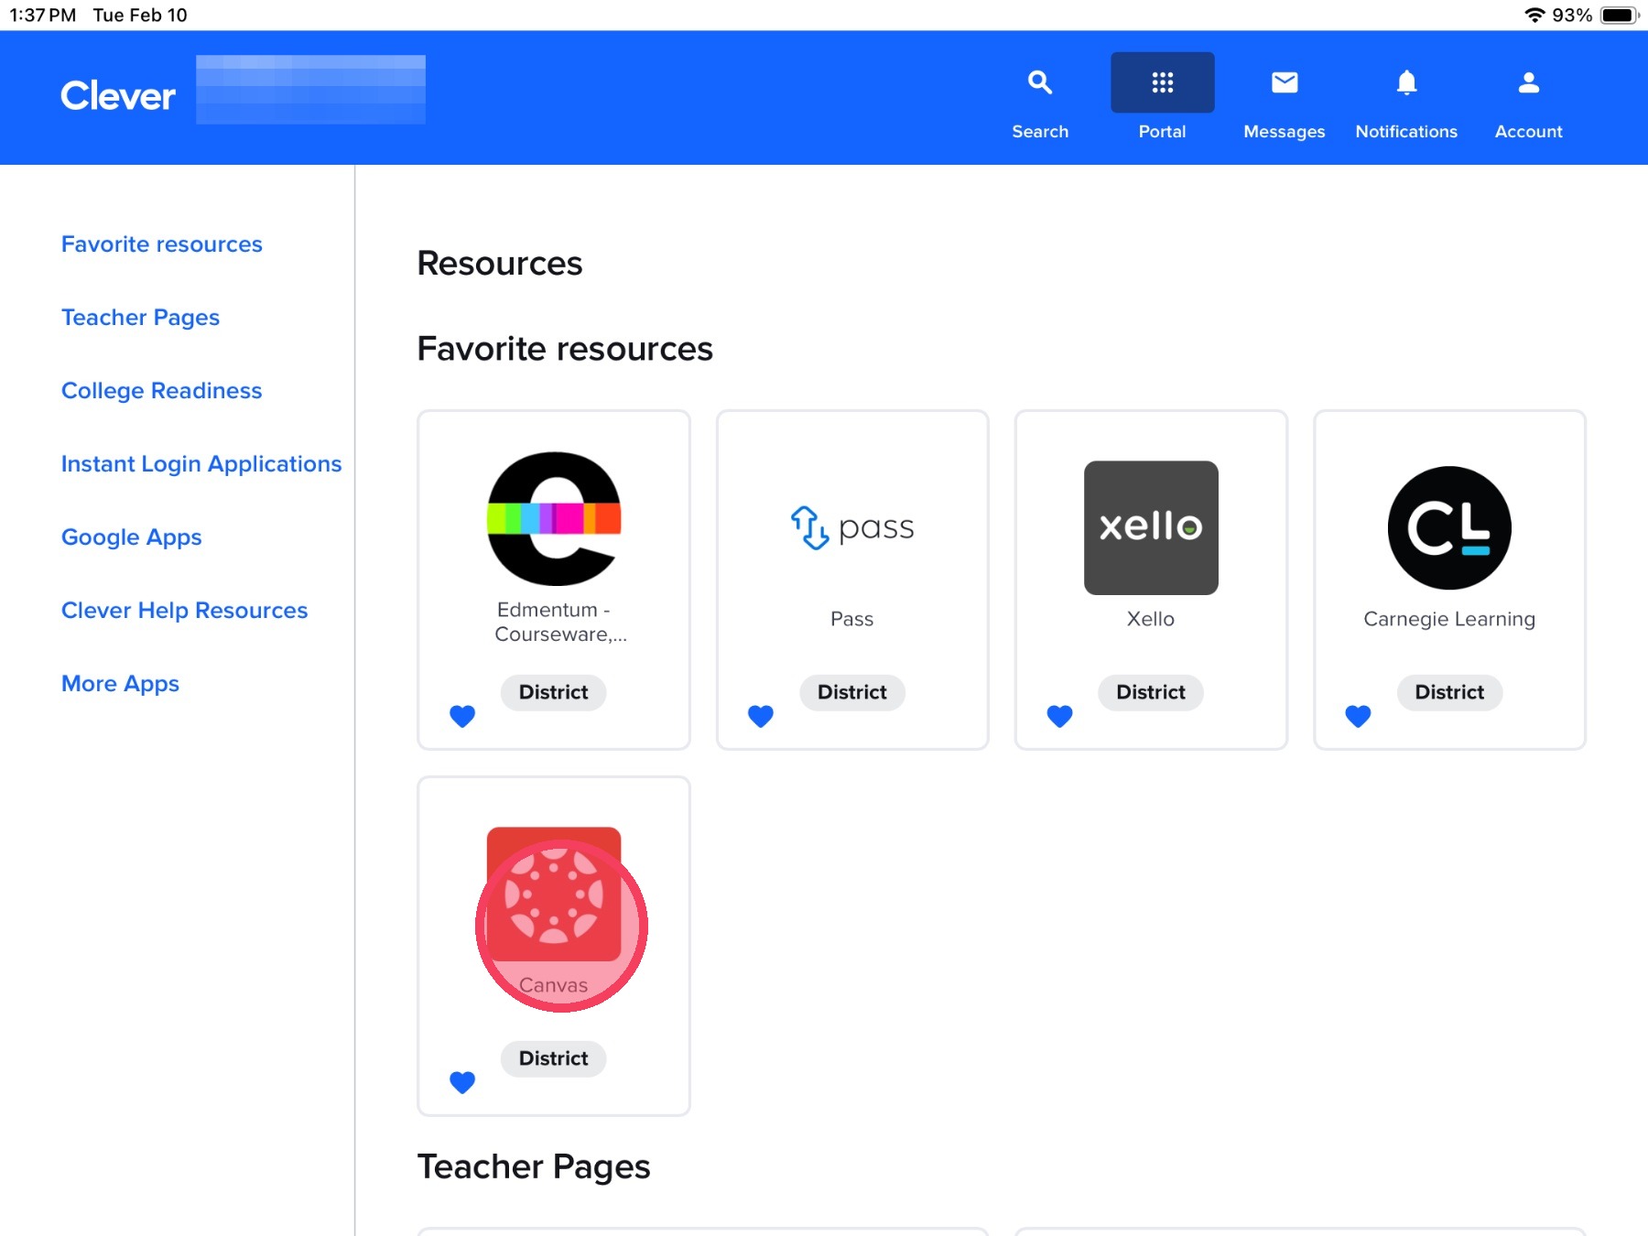Image resolution: width=1648 pixels, height=1236 pixels.
Task: Open the Portal grid icon
Action: (1163, 82)
